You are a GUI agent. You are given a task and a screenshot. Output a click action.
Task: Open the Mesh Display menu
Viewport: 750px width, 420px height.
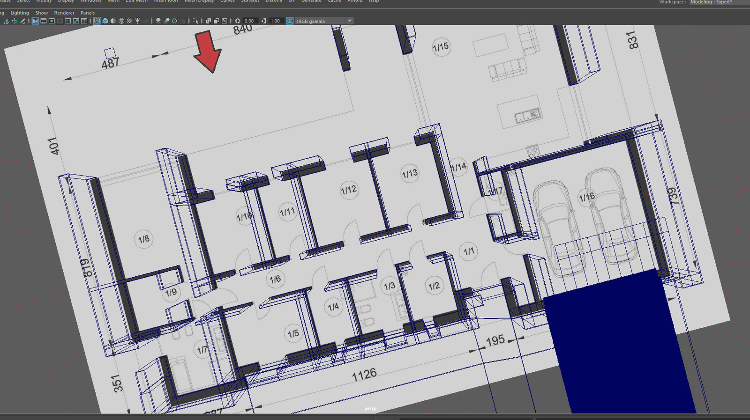tap(199, 1)
